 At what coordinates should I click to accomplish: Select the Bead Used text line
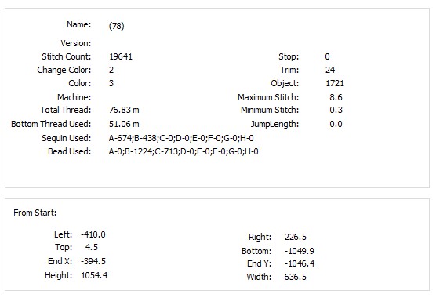184,151
